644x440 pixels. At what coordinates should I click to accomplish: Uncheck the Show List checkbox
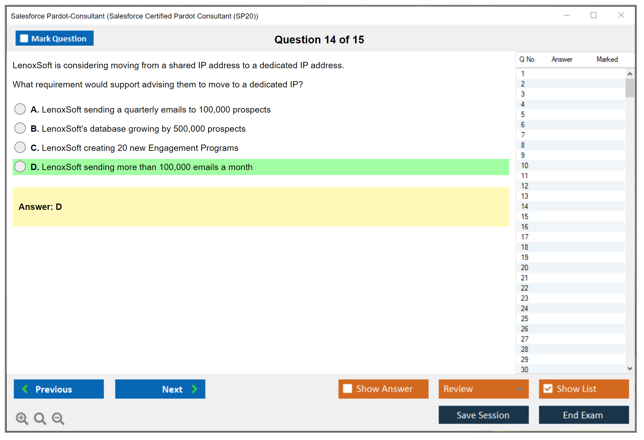click(548, 389)
